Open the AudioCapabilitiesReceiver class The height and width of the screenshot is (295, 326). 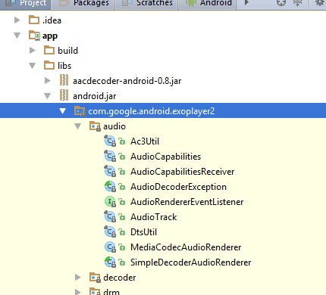[182, 172]
